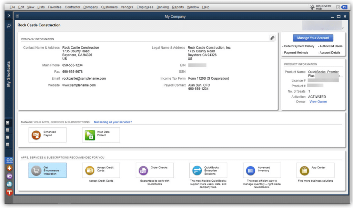
Task: Open the Contractor menu
Action: (72, 7)
